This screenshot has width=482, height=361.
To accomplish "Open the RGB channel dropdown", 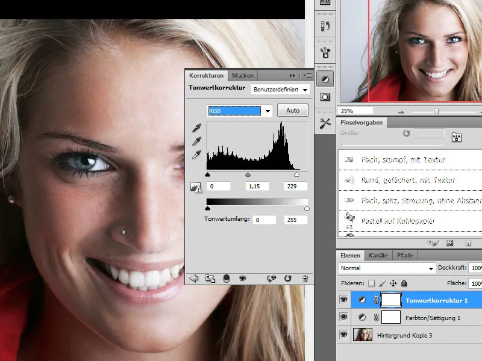I will click(x=239, y=111).
